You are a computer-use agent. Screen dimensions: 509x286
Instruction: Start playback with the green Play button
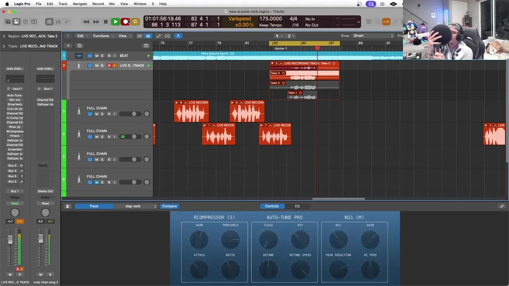pos(115,22)
